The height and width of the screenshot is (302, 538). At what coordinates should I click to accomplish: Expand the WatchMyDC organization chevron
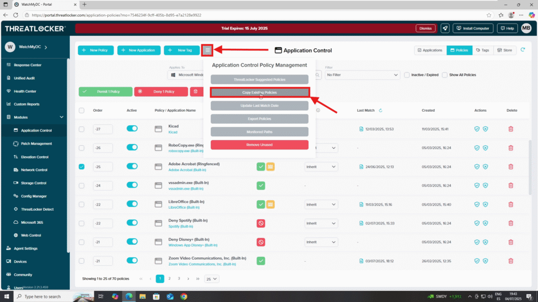(46, 47)
